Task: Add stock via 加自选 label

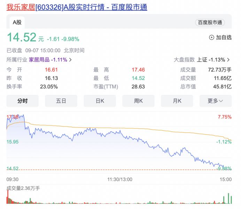Action: (x=224, y=38)
